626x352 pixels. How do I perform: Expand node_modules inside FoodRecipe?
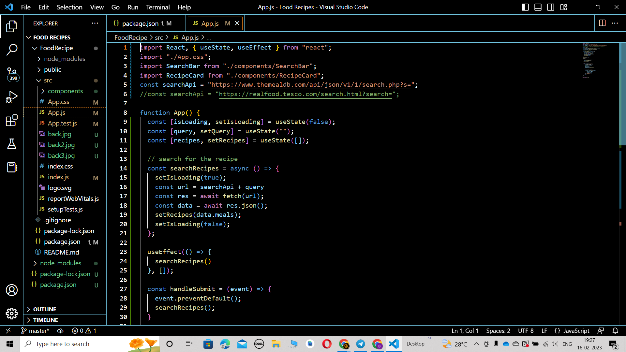(x=65, y=59)
